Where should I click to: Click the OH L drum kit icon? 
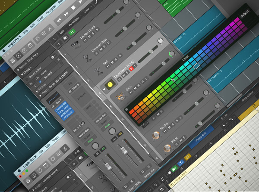click(x=121, y=97)
